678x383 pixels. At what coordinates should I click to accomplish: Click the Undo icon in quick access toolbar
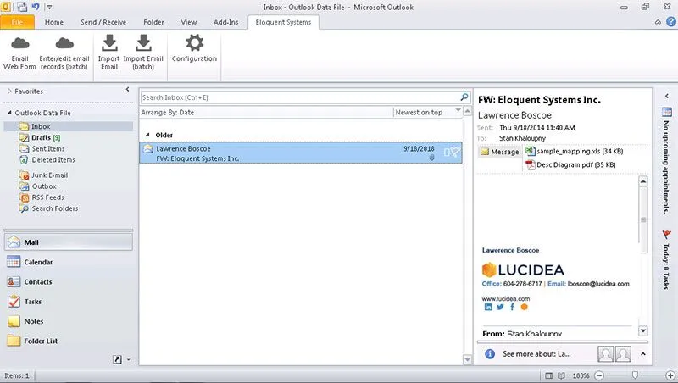pyautogui.click(x=36, y=7)
